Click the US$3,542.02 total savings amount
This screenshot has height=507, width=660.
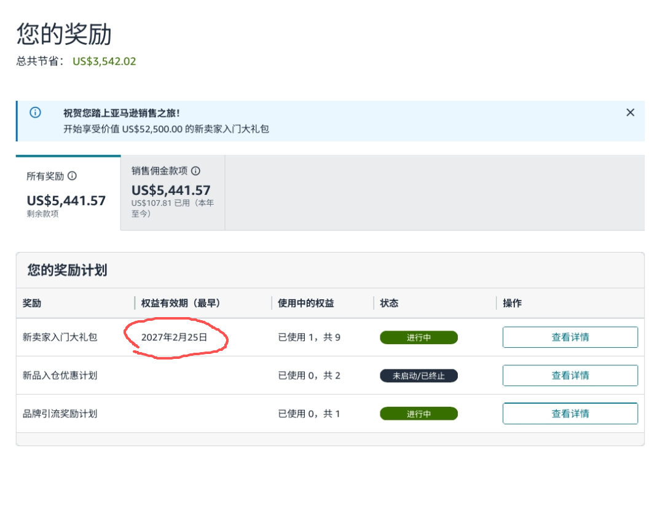tap(104, 61)
